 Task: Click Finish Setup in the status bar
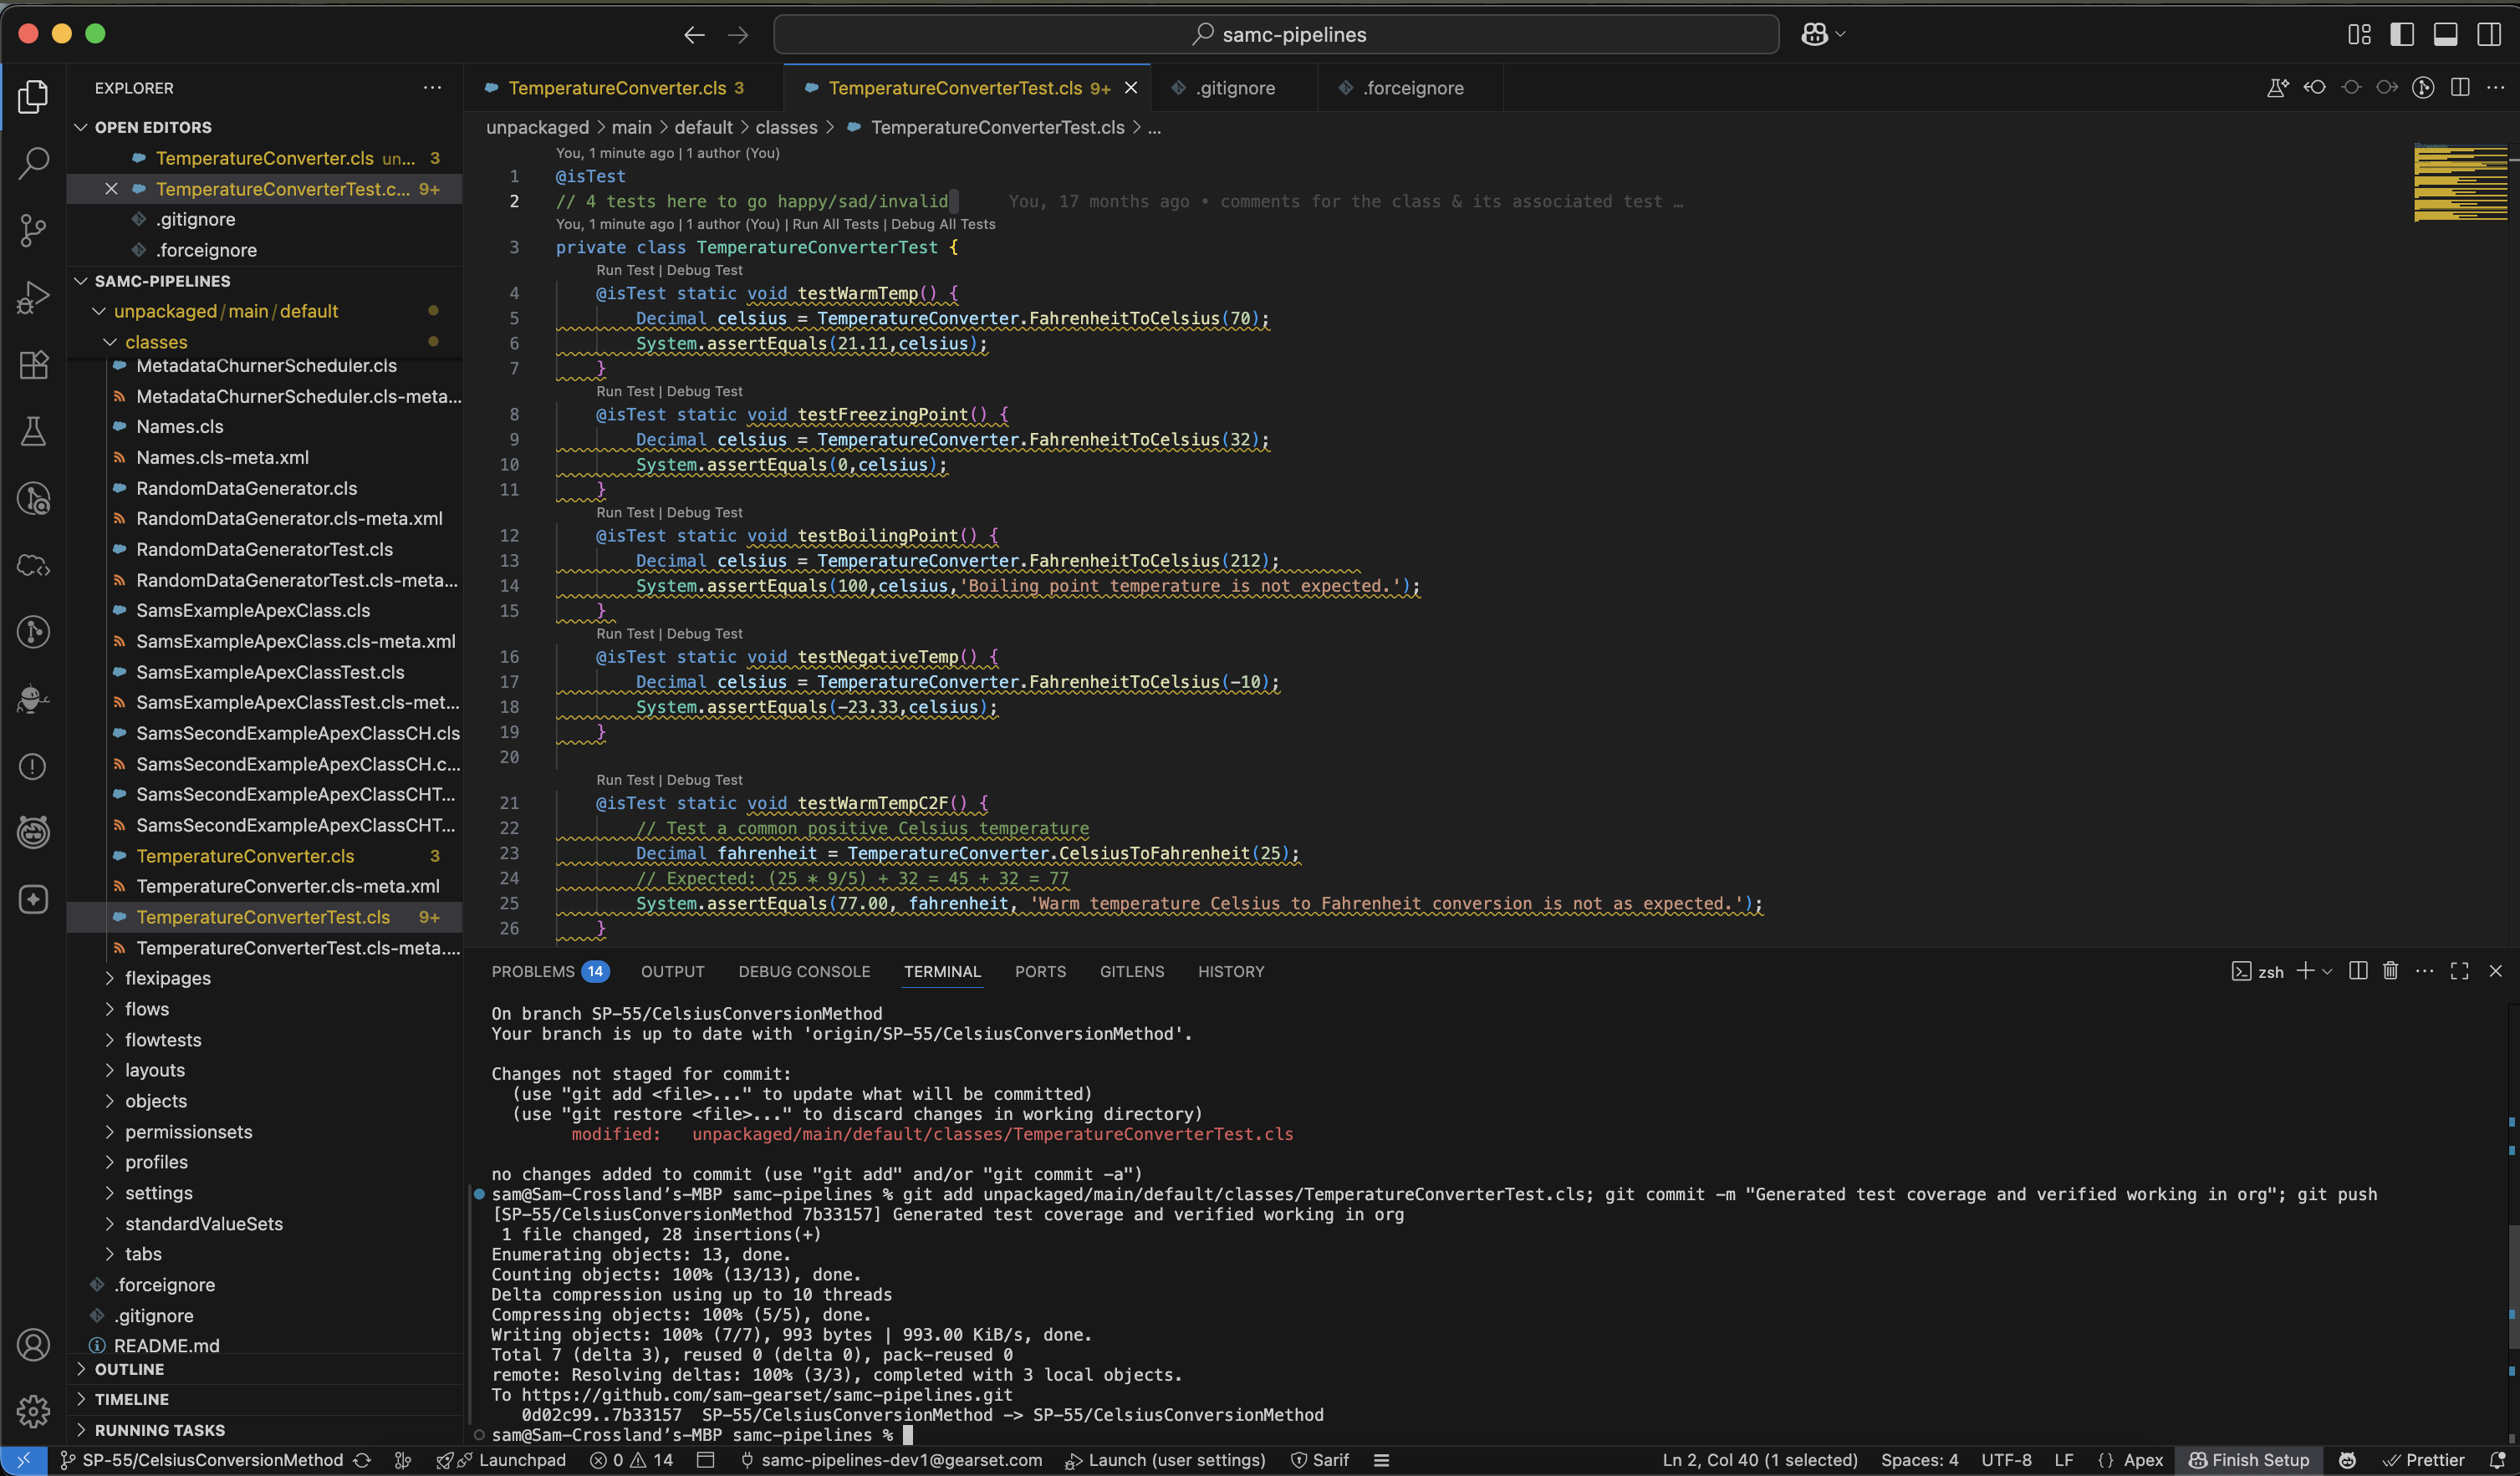[x=2250, y=1460]
